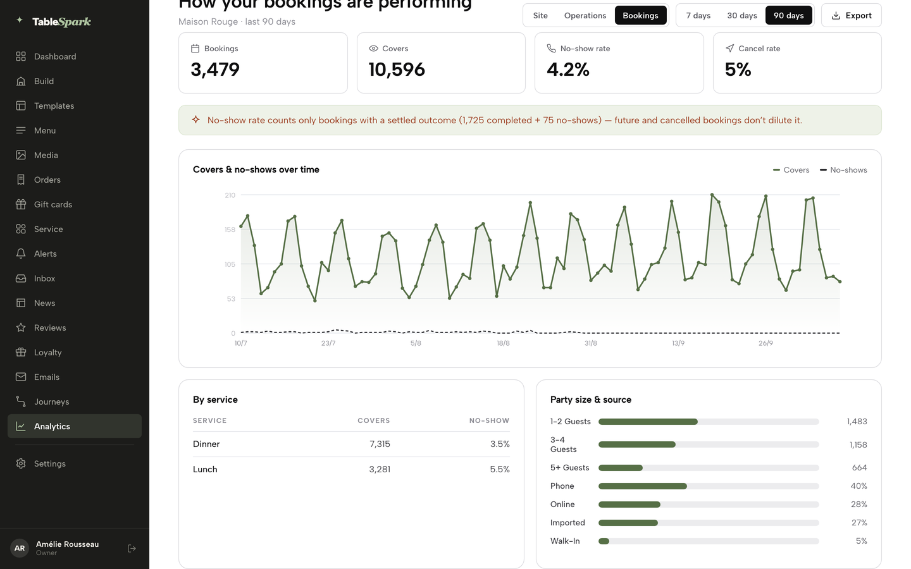This screenshot has height=569, width=911.
Task: Open the Inbox tray icon
Action: coord(21,278)
